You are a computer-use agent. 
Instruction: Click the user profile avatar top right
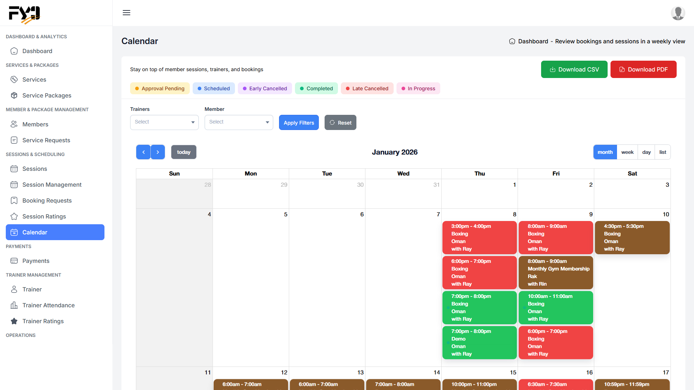tap(678, 13)
